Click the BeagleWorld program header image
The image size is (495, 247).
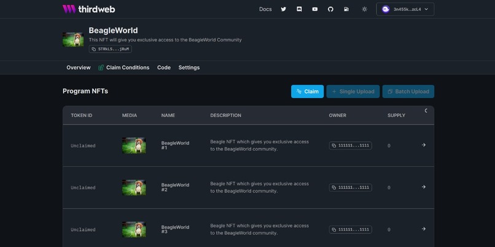coord(73,39)
